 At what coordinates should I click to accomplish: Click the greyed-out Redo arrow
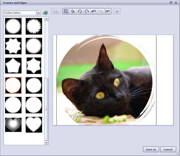tap(101, 11)
